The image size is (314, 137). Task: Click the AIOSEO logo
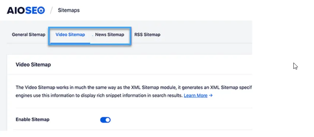click(26, 10)
